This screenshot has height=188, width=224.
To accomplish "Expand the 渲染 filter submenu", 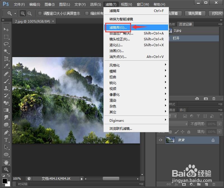I will click(x=136, y=100).
